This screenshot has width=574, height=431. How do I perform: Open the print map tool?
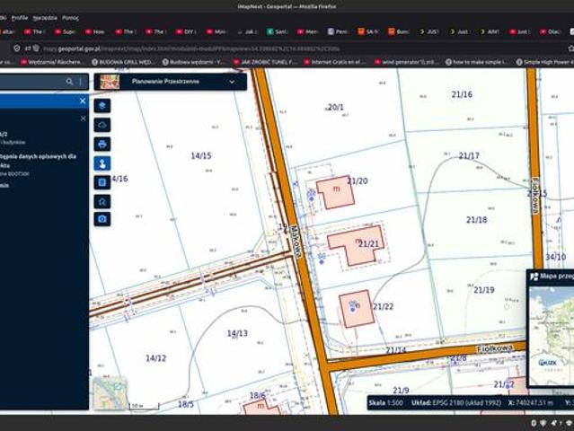[x=102, y=145]
